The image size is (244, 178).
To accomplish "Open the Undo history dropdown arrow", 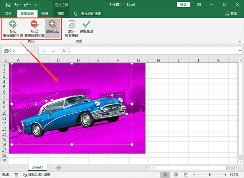I will pos(20,5).
